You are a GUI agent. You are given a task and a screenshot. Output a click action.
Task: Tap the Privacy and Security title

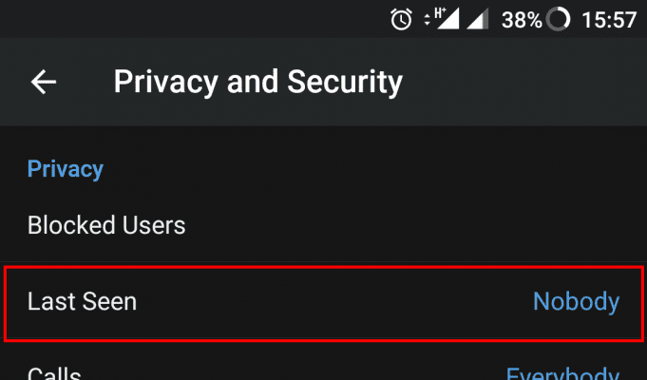pyautogui.click(x=257, y=82)
